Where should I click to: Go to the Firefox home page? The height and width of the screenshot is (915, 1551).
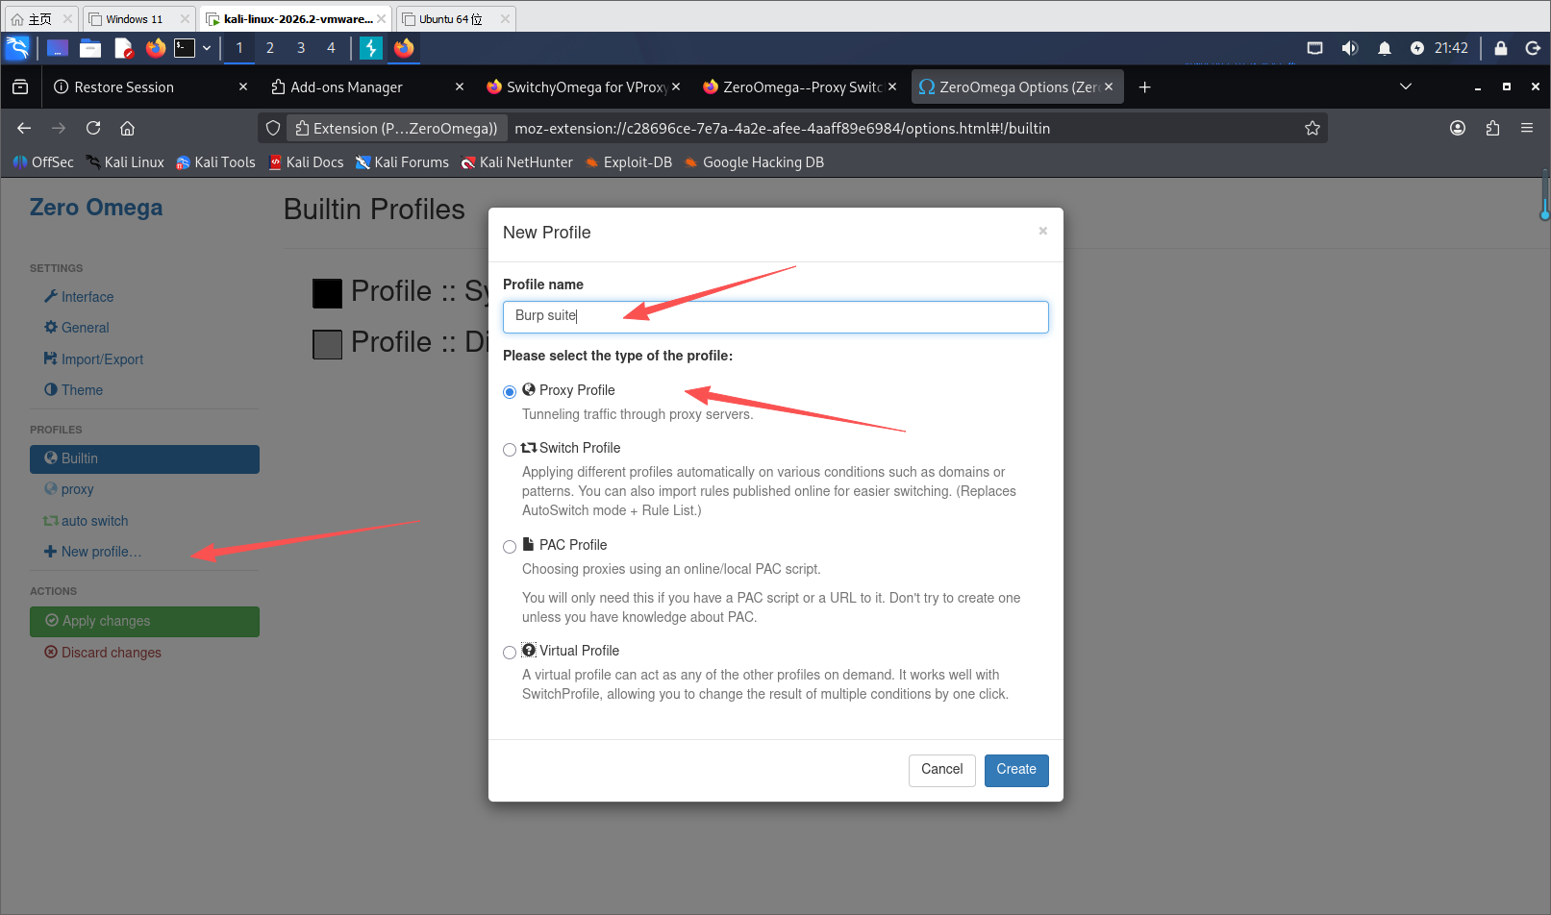click(x=127, y=128)
